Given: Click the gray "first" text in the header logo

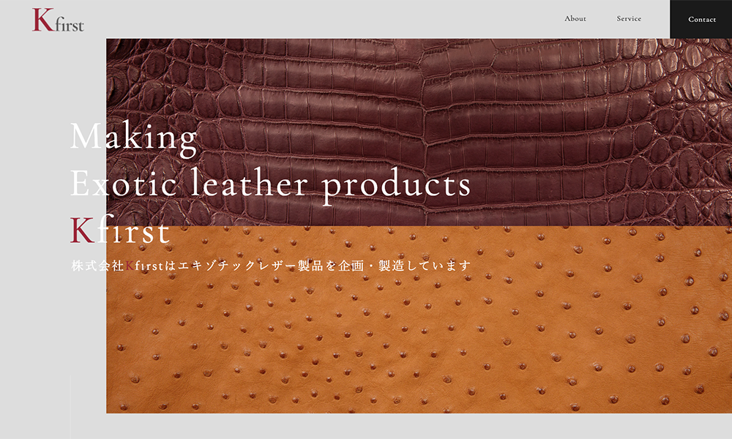Looking at the screenshot, I should (x=70, y=24).
